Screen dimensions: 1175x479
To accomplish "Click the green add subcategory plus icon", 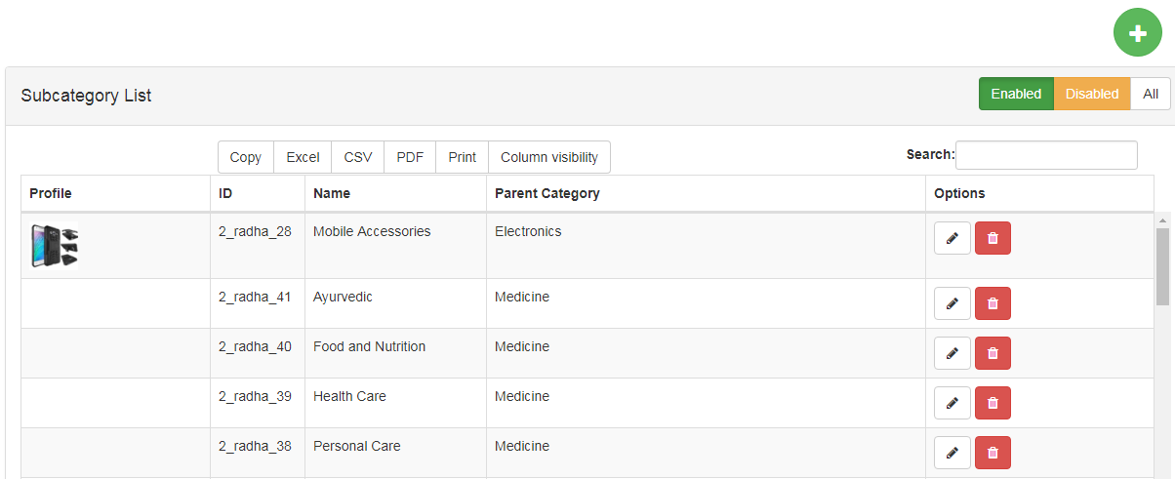I will click(x=1137, y=33).
